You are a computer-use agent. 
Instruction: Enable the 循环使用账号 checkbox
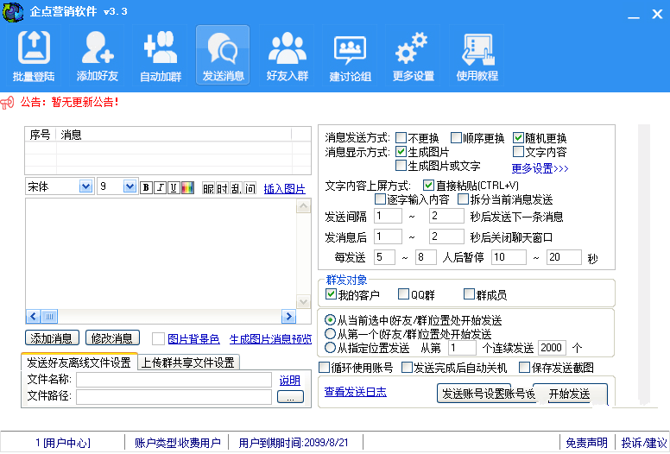tap(325, 367)
